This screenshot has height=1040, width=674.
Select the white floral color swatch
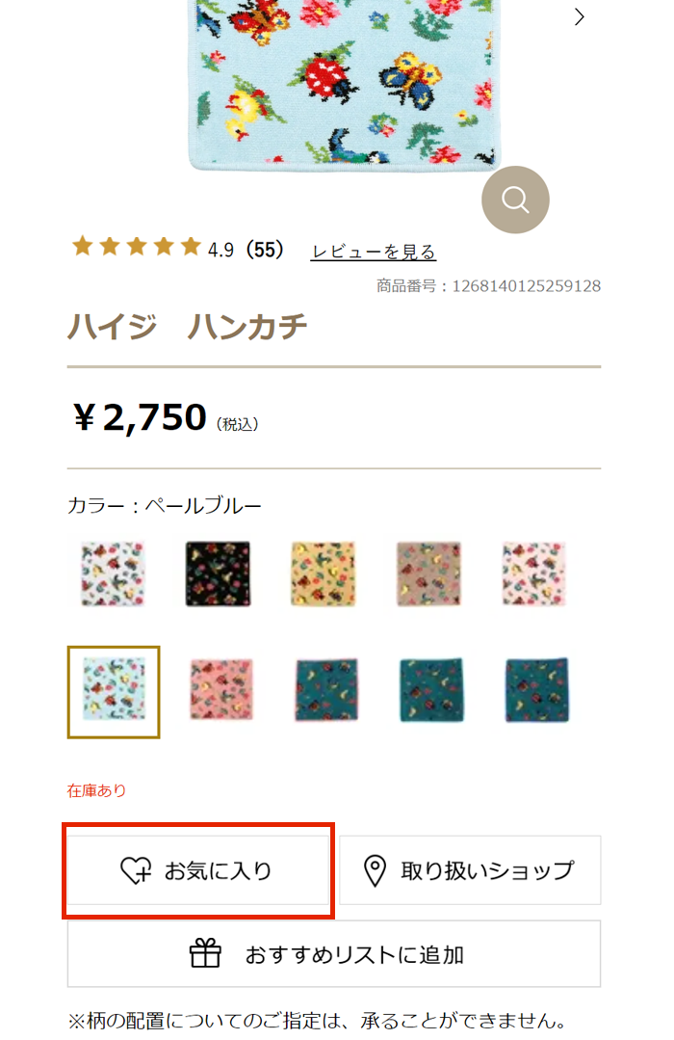(113, 573)
